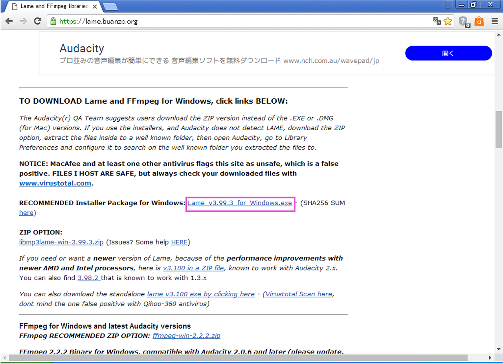
Task: Click the blue 開く ad button
Action: (448, 53)
